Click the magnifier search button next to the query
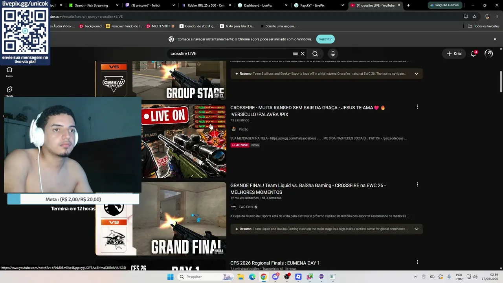 [x=315, y=53]
